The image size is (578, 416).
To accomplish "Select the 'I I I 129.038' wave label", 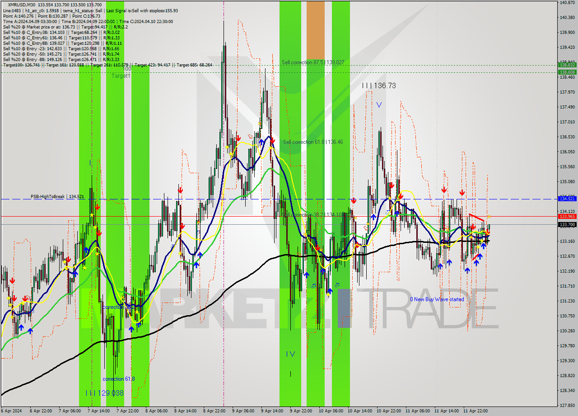I will click(x=105, y=393).
